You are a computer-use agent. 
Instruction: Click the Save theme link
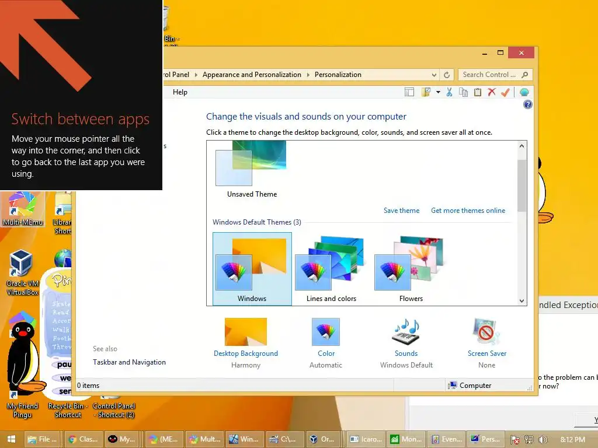(401, 211)
